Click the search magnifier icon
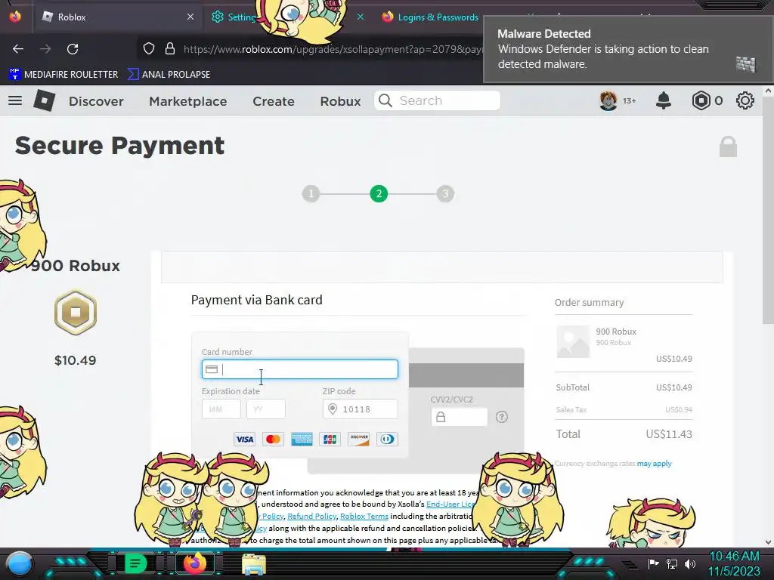Viewport: 774px width, 580px height. 385,100
